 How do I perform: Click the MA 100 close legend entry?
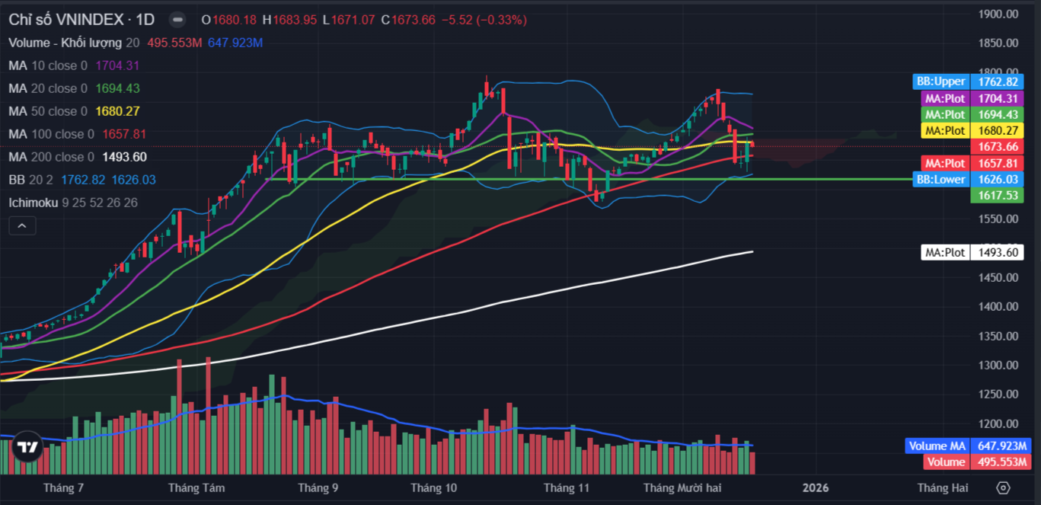point(50,134)
